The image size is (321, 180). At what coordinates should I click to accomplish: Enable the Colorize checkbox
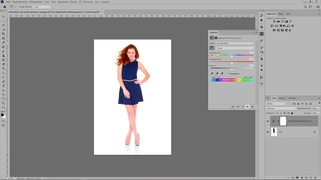point(227,73)
